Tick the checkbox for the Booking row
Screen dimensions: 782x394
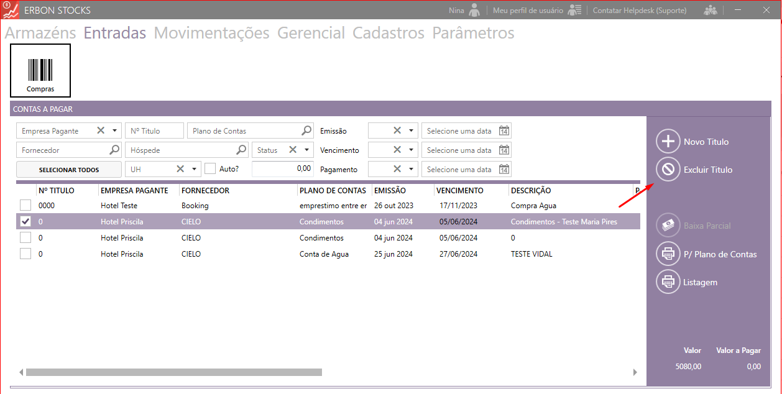25,205
